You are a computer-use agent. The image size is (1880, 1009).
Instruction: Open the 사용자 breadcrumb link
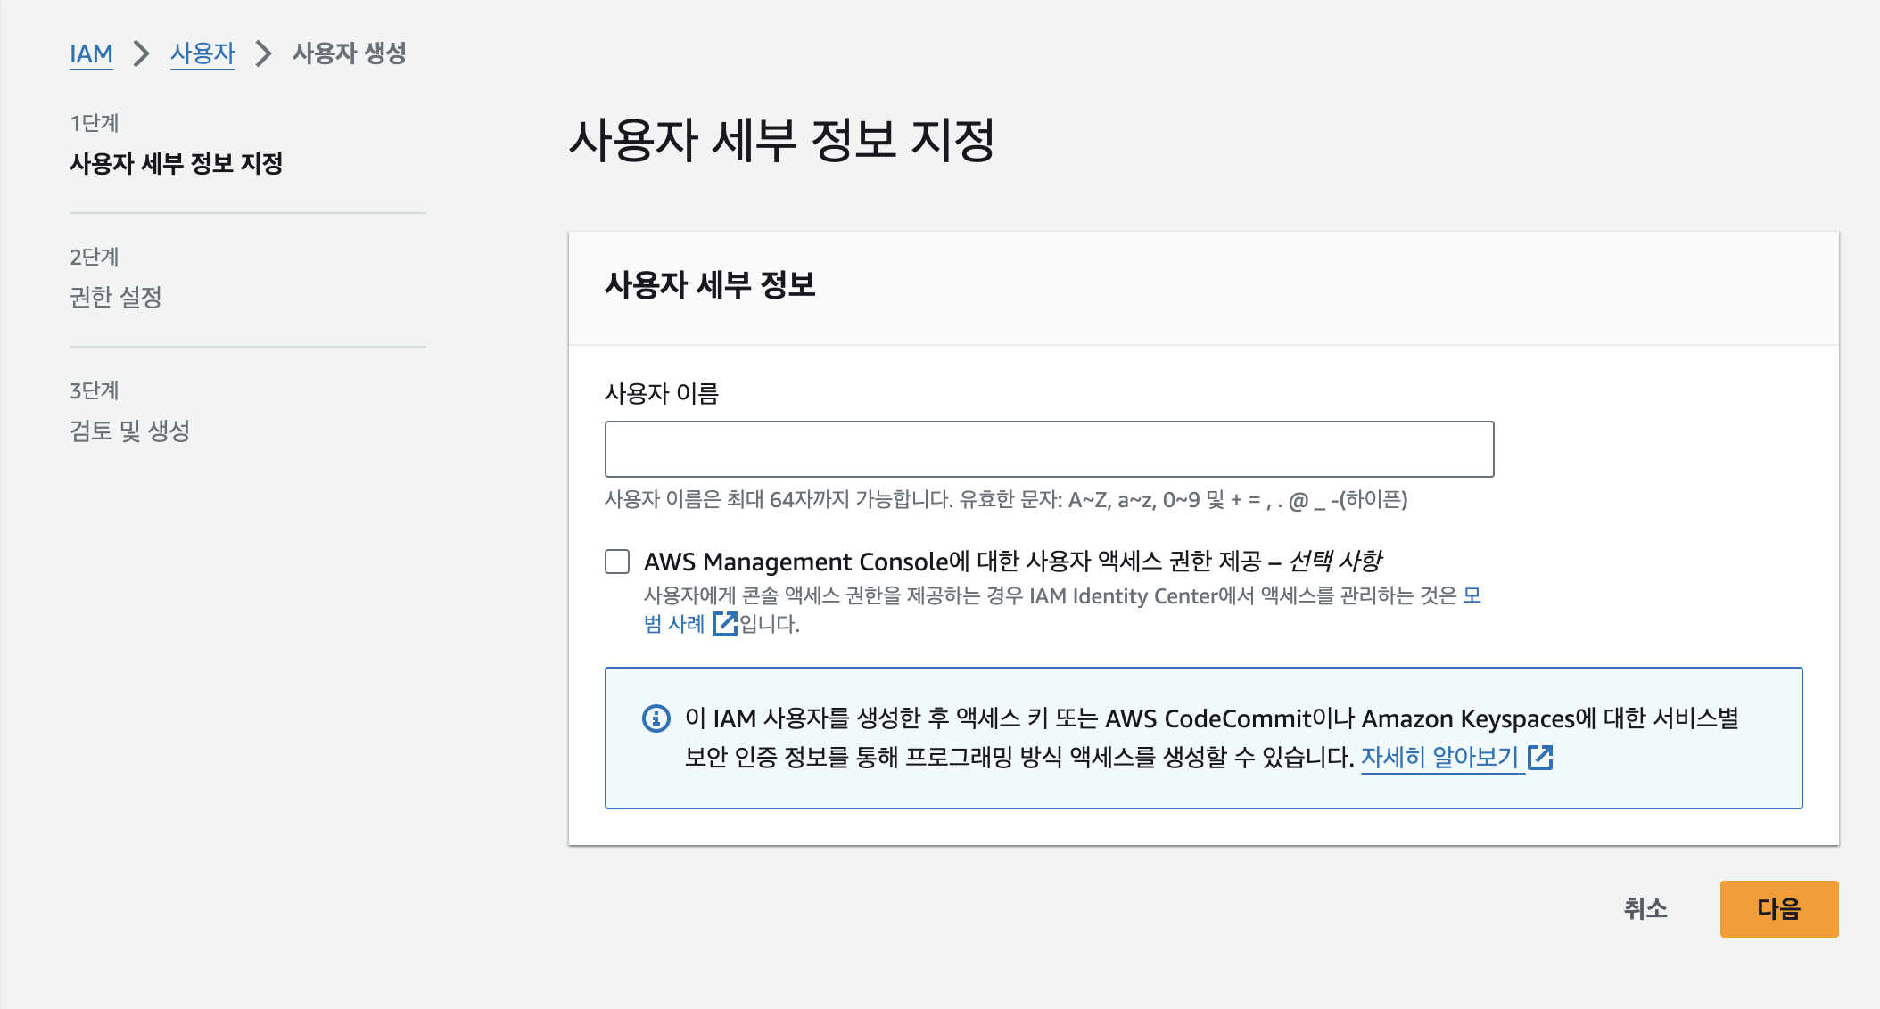tap(202, 53)
